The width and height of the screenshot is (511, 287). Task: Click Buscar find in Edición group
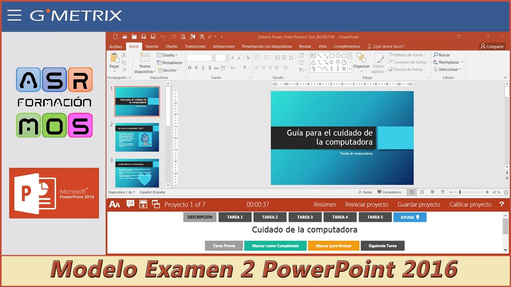coord(442,55)
